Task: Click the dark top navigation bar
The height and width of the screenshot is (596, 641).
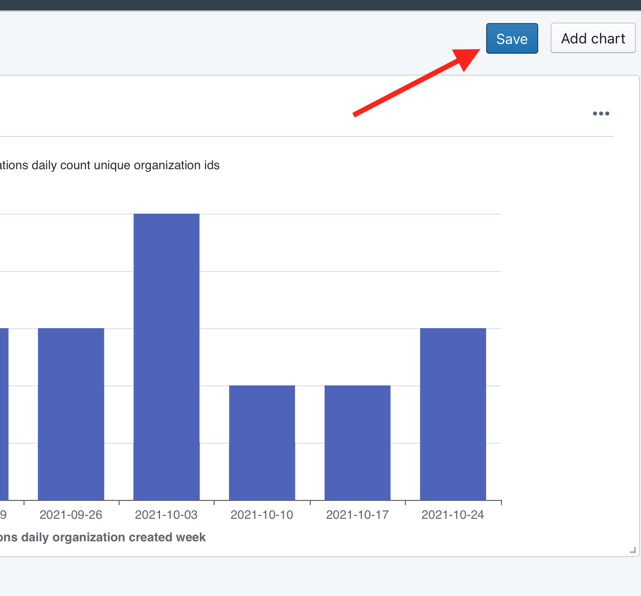Action: [320, 5]
